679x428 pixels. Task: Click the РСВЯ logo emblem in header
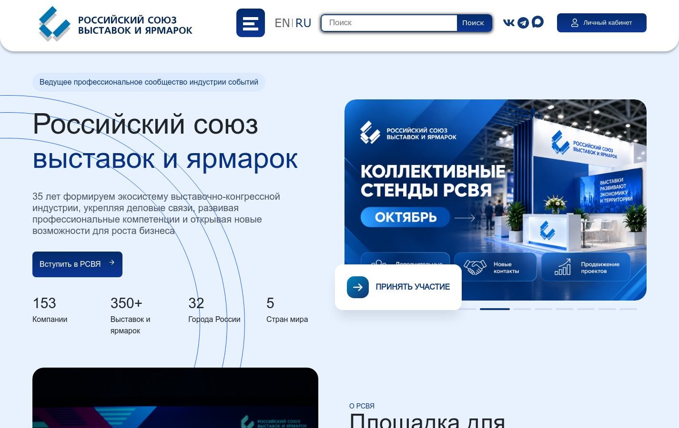pos(54,23)
